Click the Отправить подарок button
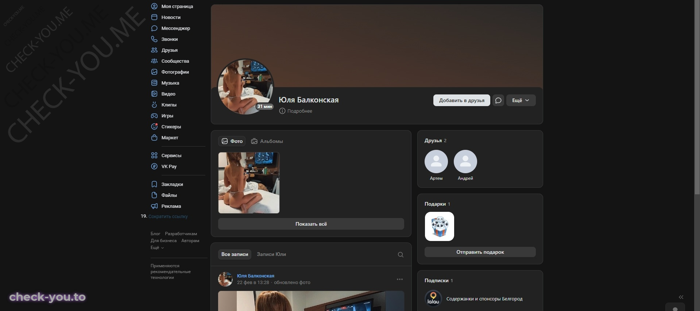The width and height of the screenshot is (700, 311). [480, 252]
